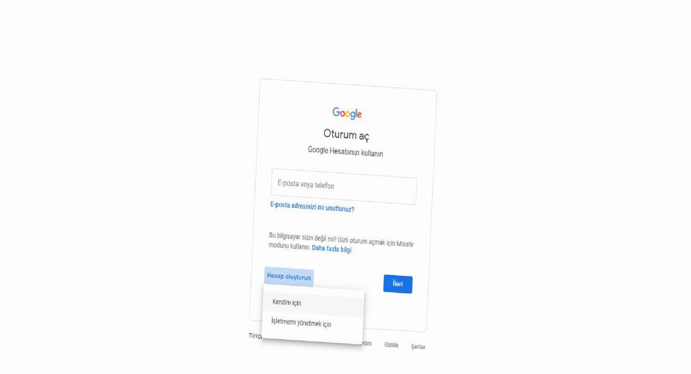Open the Şartlar footer link
This screenshot has width=691, height=374.
tap(418, 347)
